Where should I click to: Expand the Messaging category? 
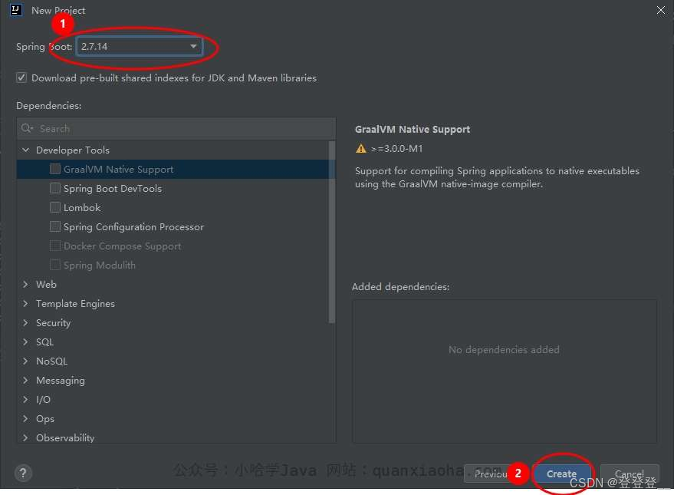(26, 380)
